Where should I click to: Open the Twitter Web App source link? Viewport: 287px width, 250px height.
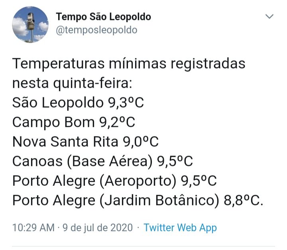pos(180,228)
